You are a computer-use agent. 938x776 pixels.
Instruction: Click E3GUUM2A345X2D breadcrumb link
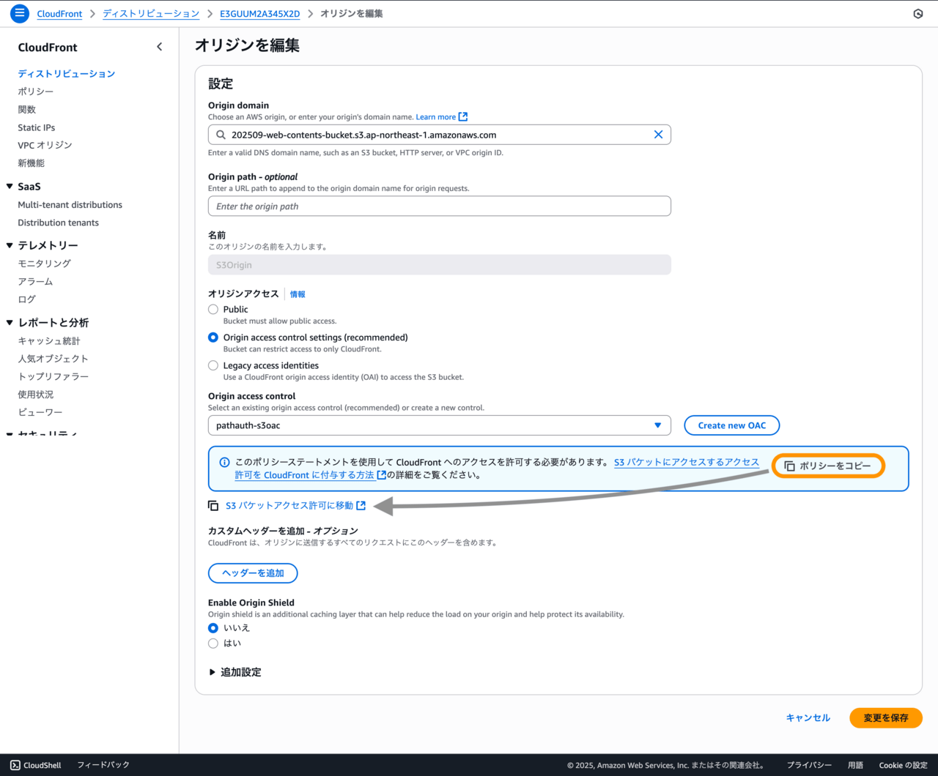pyautogui.click(x=260, y=14)
